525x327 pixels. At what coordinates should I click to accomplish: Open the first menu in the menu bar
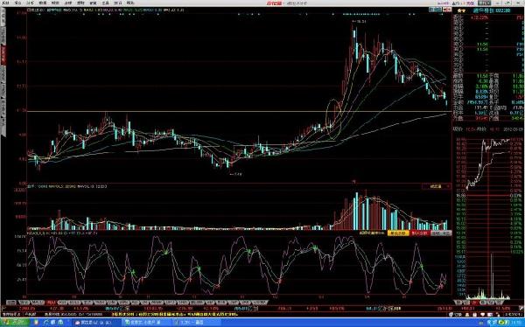coord(6,3)
